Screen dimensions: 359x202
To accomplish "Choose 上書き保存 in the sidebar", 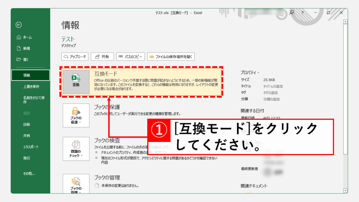I will pos(31,86).
